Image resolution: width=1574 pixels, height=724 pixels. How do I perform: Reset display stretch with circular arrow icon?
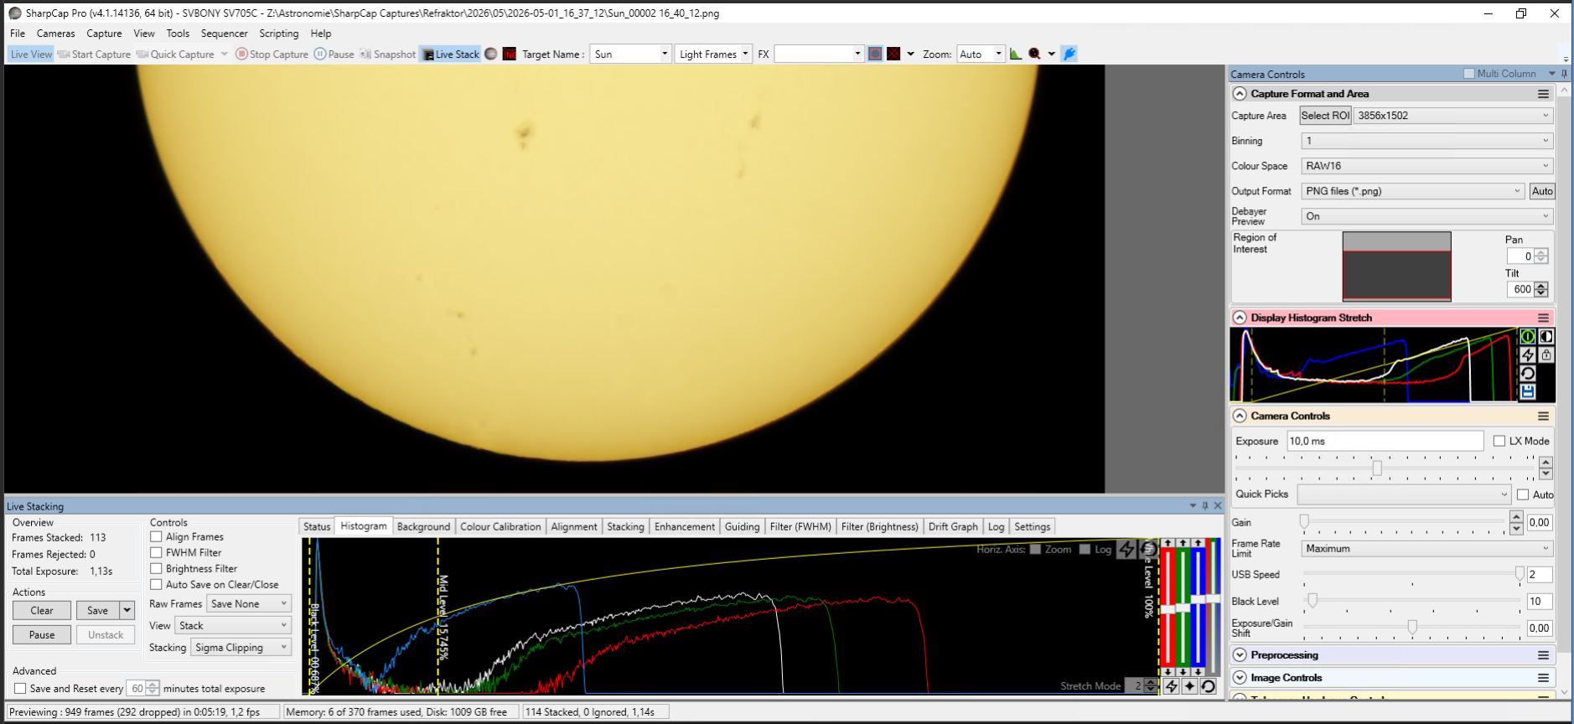click(1528, 373)
